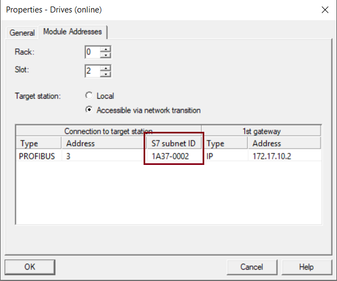Select the gateway address 172.17.10.2
Image resolution: width=337 pixels, height=281 pixels.
[284, 156]
